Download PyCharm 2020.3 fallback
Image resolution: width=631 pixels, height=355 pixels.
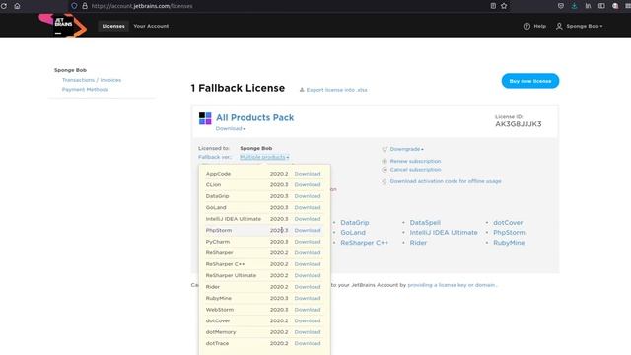tap(308, 242)
